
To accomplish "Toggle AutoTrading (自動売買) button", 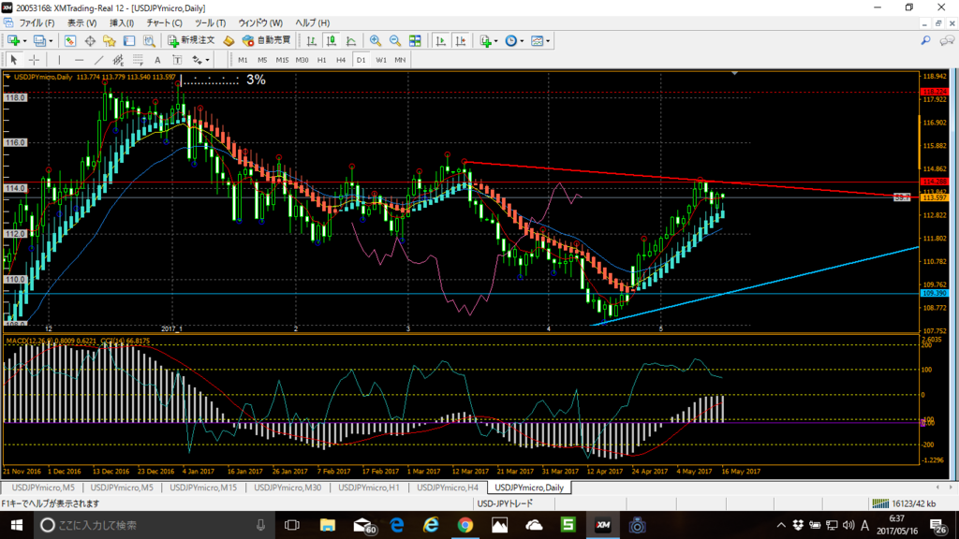I will click(x=266, y=41).
